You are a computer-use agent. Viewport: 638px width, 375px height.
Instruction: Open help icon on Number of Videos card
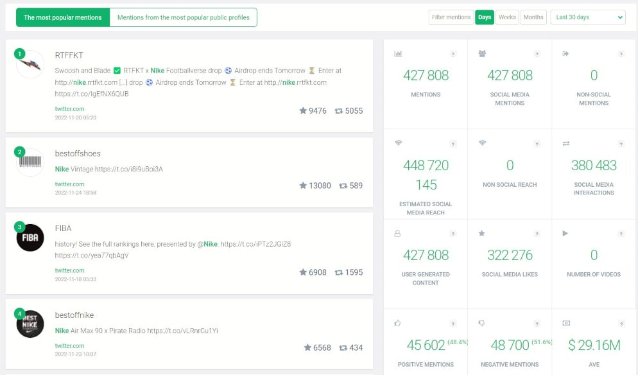click(x=621, y=234)
